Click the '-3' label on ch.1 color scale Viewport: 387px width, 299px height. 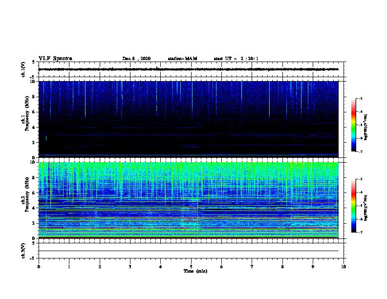click(x=360, y=98)
